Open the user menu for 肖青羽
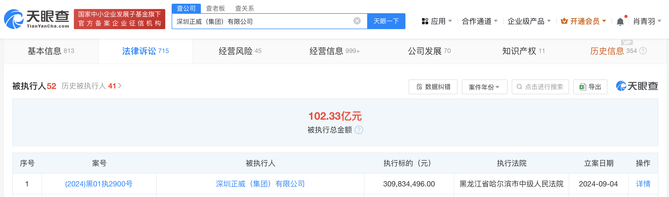Image resolution: width=669 pixels, height=197 pixels. [647, 21]
